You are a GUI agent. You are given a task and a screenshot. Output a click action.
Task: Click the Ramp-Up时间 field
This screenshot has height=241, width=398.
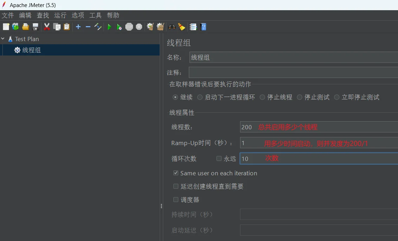(x=319, y=143)
